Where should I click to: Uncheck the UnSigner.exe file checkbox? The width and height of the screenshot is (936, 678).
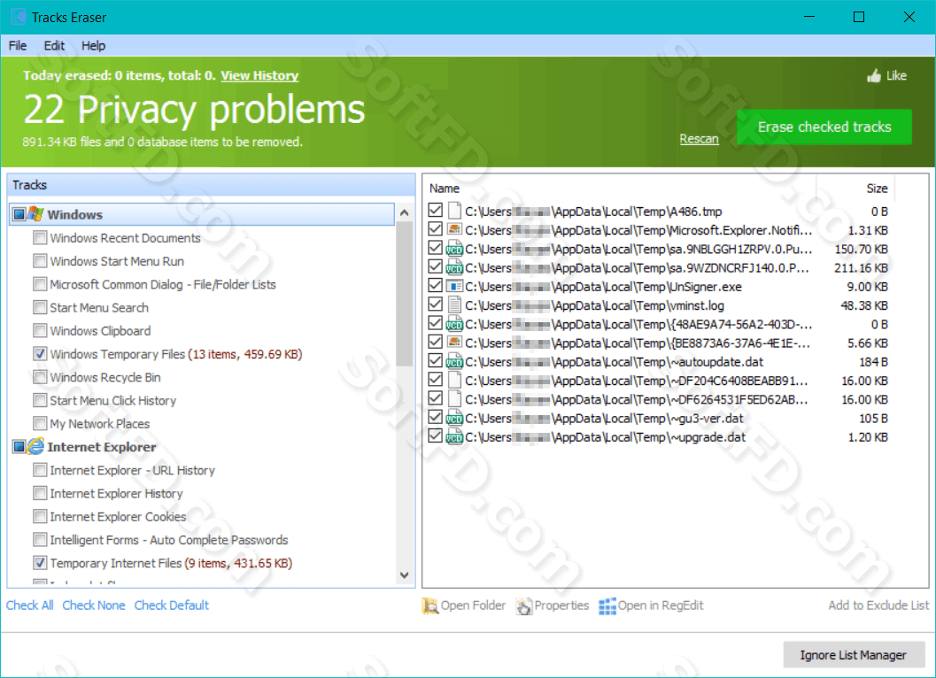[x=436, y=285]
